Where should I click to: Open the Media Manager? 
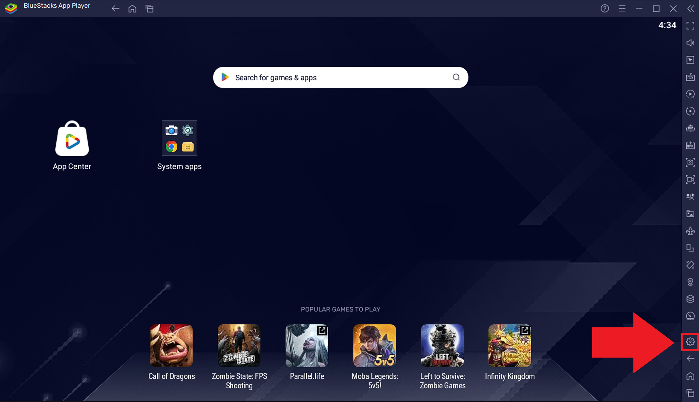[x=690, y=213]
